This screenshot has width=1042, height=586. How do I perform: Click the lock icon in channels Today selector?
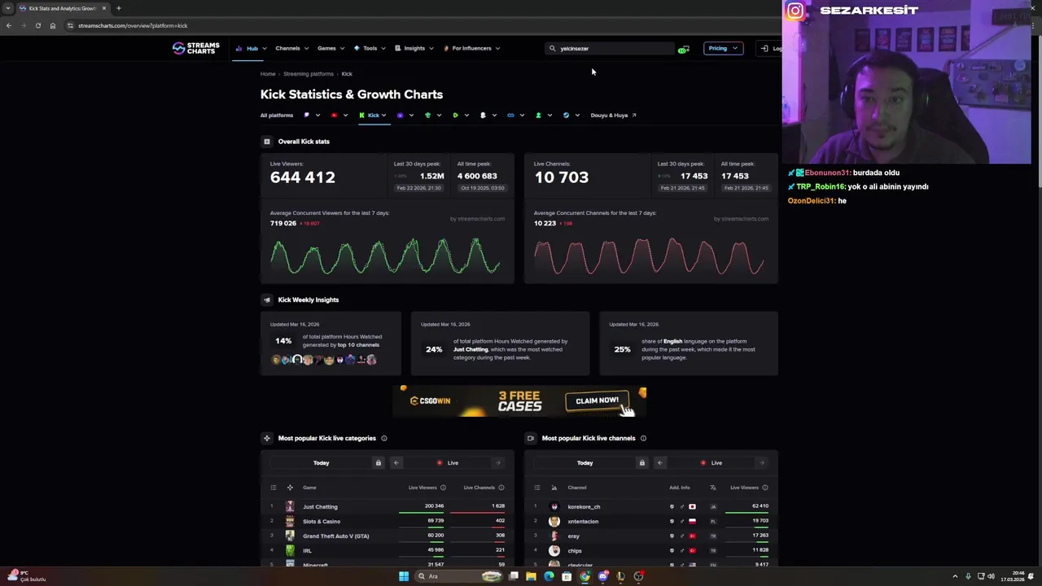pos(641,462)
